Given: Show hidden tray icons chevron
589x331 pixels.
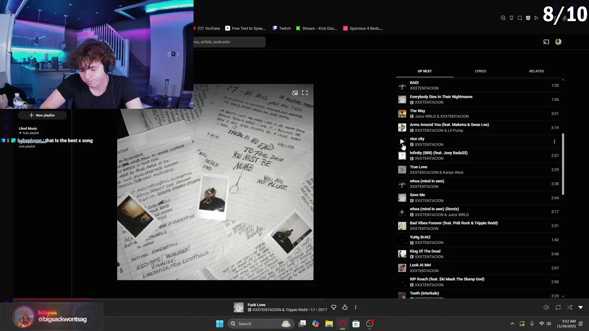Looking at the screenshot, I should pos(512,324).
